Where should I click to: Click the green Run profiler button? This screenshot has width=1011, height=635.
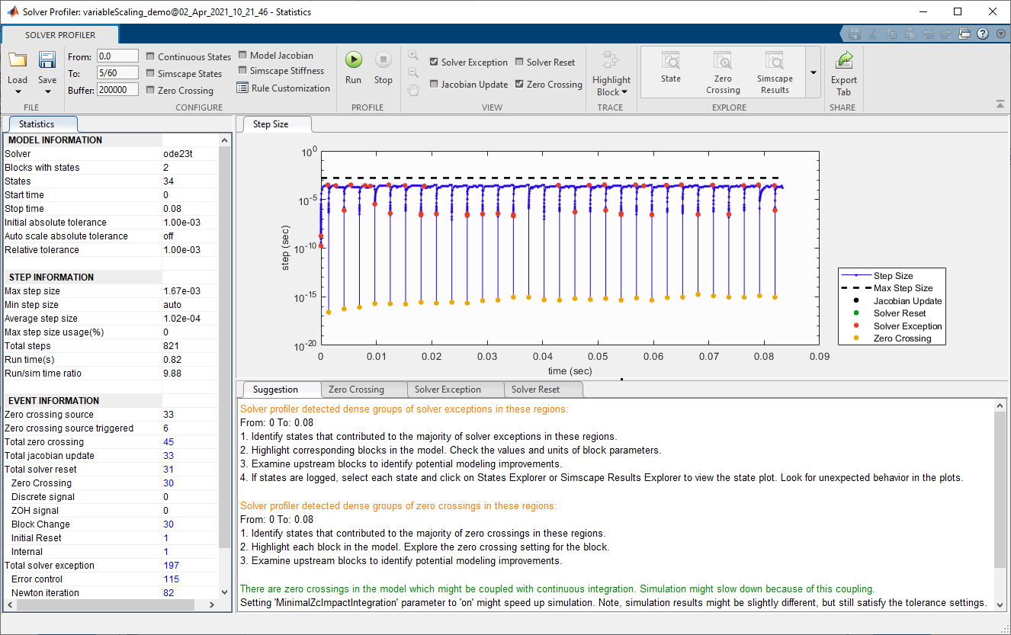pyautogui.click(x=353, y=60)
